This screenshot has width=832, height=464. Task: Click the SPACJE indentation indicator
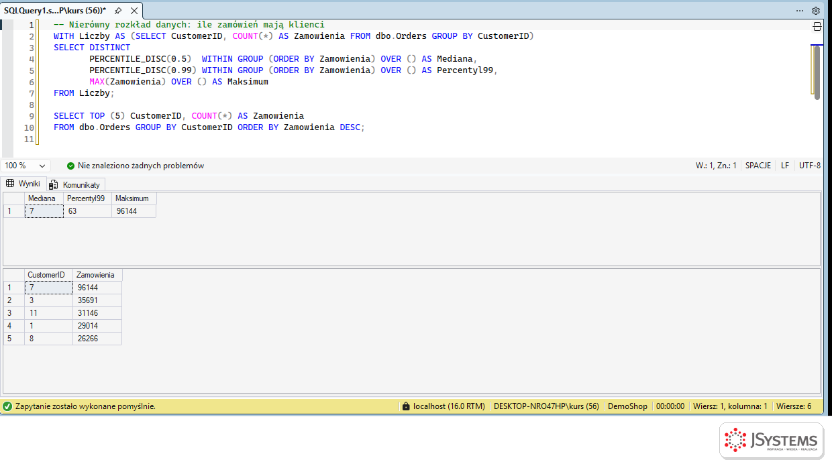(758, 166)
